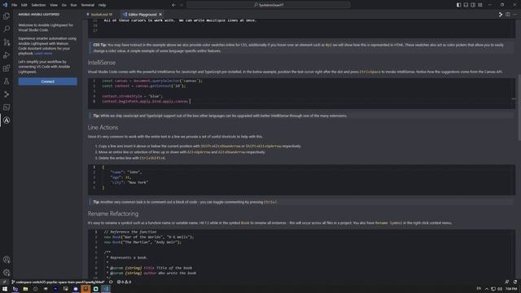Follow the Learn more link

[43, 54]
